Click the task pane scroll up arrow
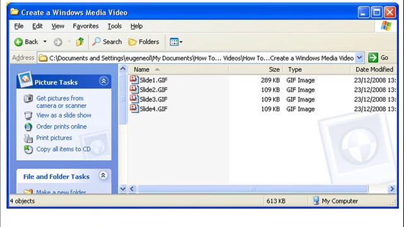 click(123, 69)
